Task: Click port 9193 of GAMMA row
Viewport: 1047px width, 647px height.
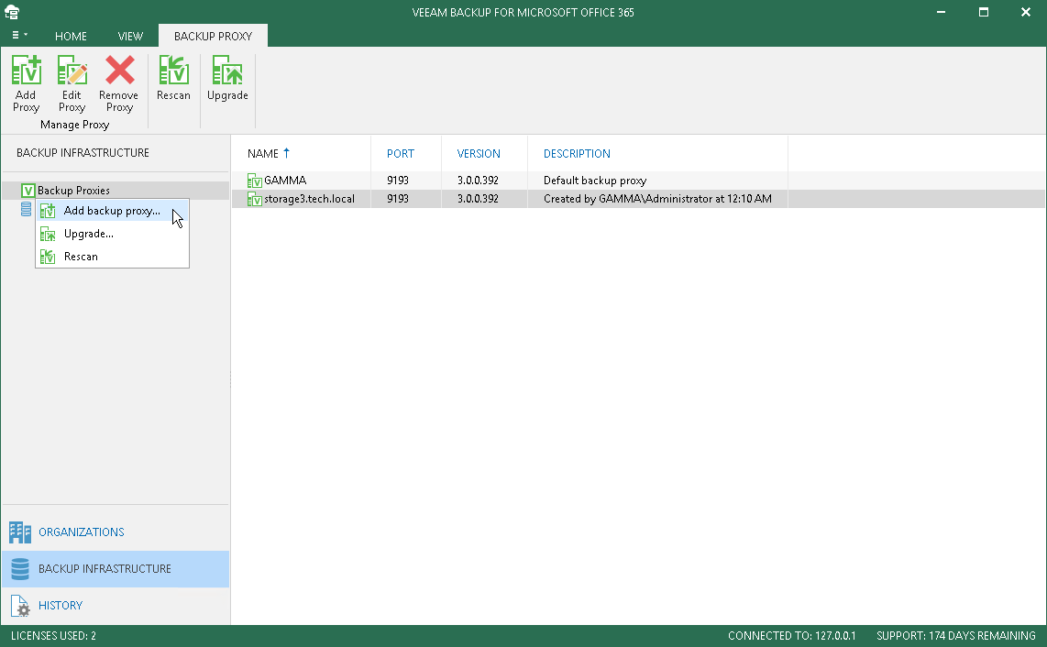Action: point(398,181)
